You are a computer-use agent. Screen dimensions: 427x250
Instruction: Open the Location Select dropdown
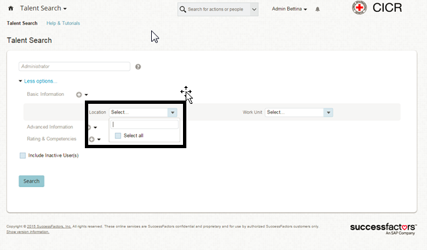(x=143, y=112)
